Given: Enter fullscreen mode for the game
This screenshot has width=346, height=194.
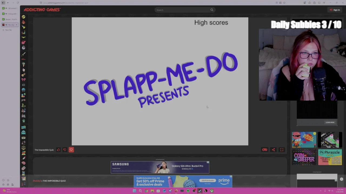Looking at the screenshot, I should 282,150.
